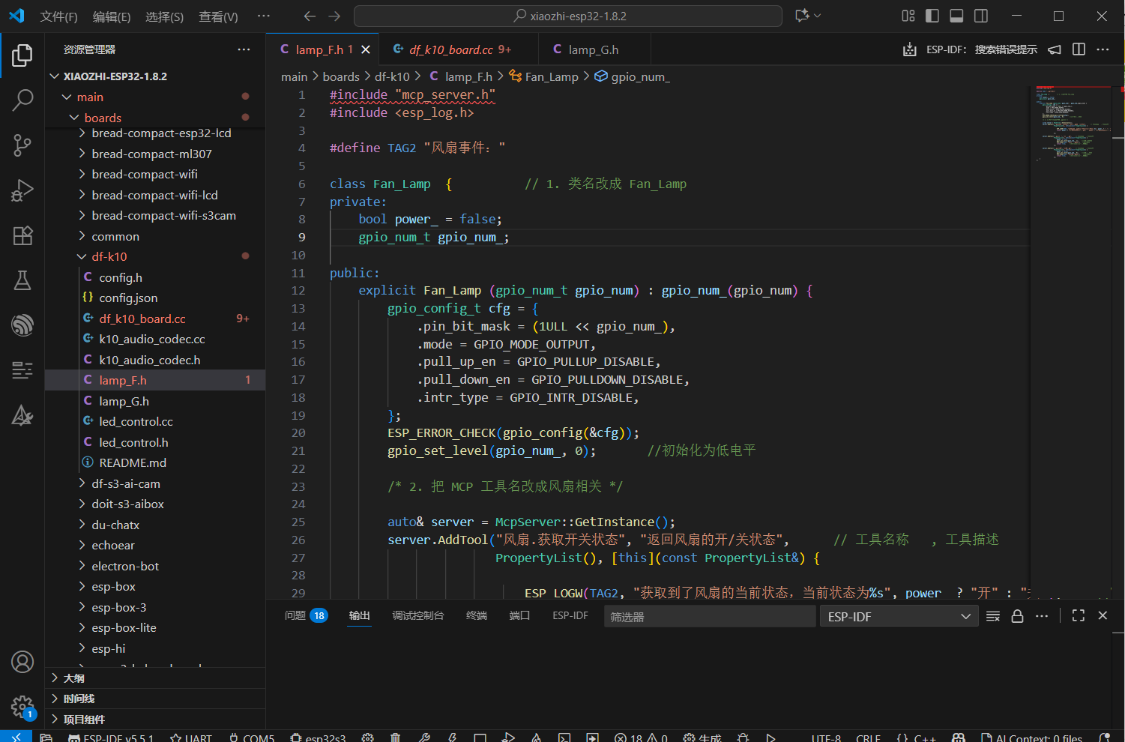Open the Search view in activity bar
This screenshot has height=742, width=1125.
click(x=22, y=100)
